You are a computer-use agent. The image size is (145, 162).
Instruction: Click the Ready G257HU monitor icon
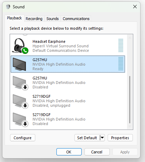click(x=19, y=64)
